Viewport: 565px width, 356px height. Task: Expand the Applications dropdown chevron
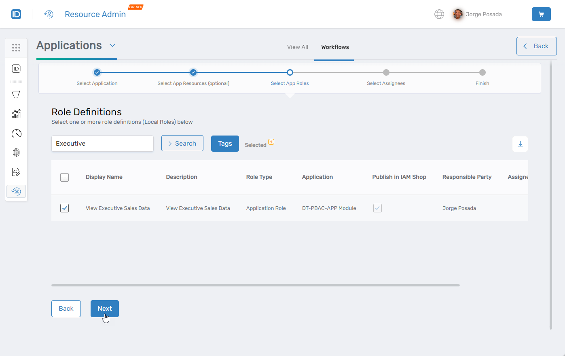pyautogui.click(x=112, y=45)
